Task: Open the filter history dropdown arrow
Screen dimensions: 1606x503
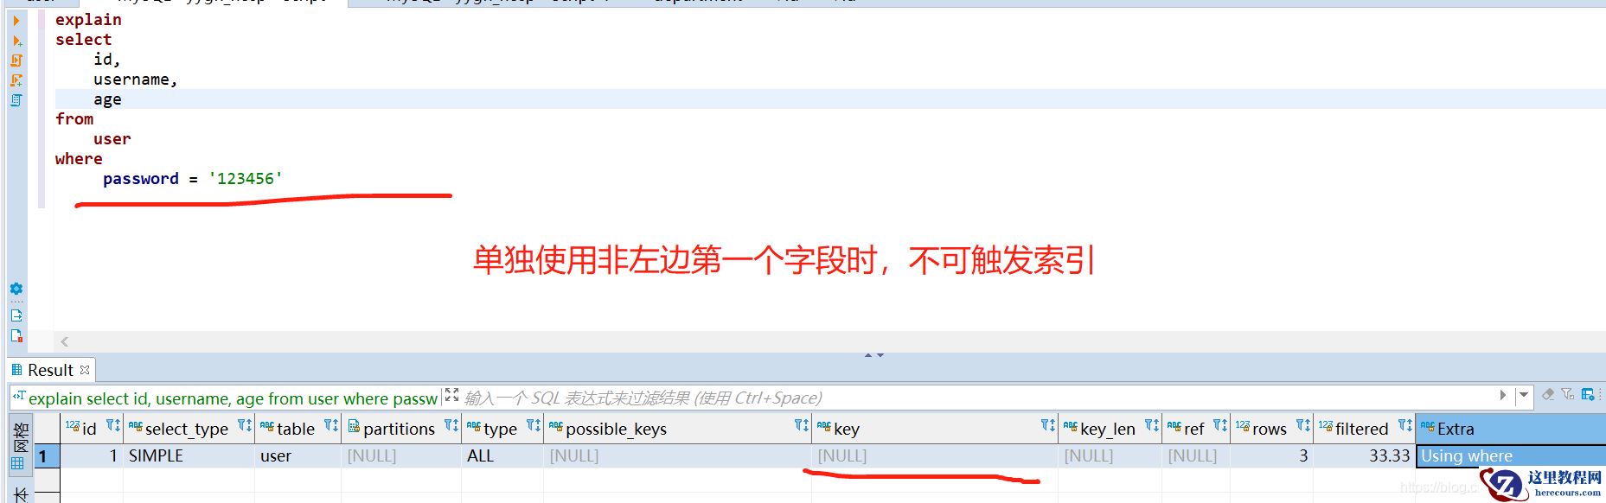Action: 1524,395
